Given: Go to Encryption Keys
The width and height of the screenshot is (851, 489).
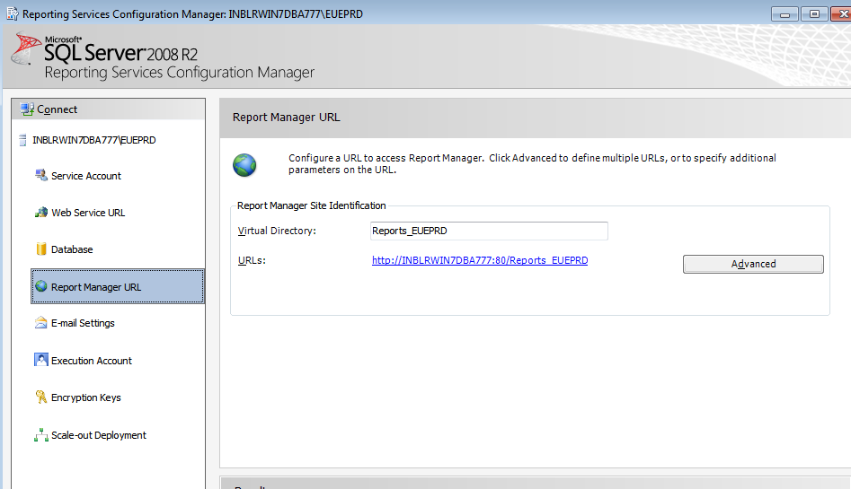Looking at the screenshot, I should point(85,397).
